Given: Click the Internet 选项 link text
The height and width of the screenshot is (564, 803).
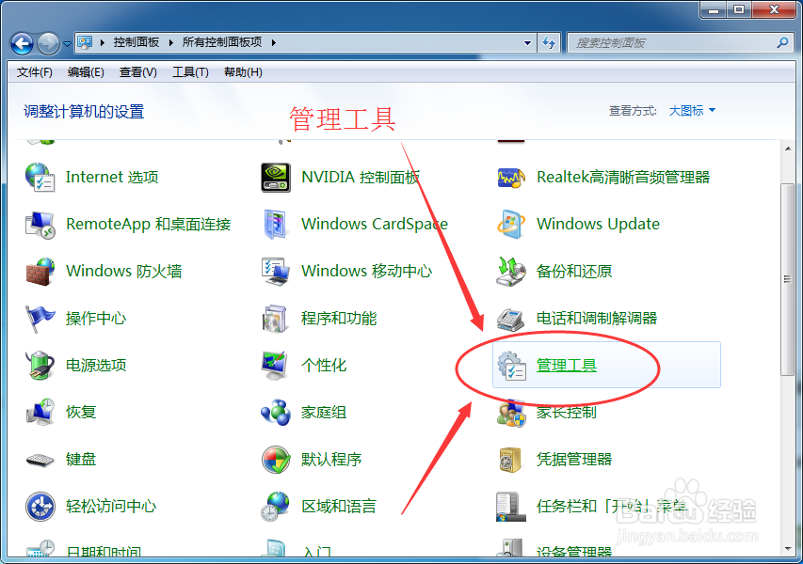Looking at the screenshot, I should [x=112, y=178].
